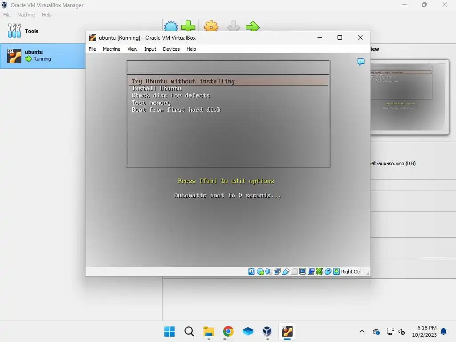Click the network adapter status icon
The image size is (456, 342).
(277, 272)
